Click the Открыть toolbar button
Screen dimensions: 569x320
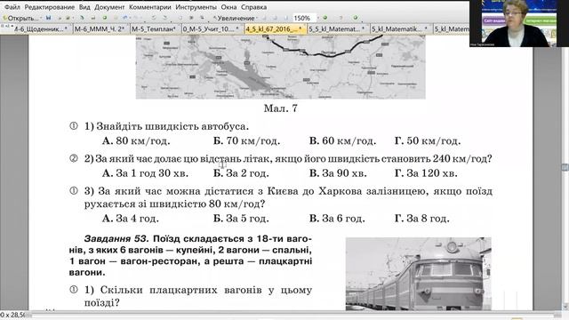pos(20,18)
